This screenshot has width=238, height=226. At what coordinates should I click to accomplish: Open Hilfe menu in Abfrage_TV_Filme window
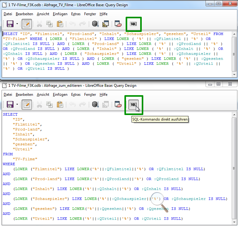click(103, 14)
